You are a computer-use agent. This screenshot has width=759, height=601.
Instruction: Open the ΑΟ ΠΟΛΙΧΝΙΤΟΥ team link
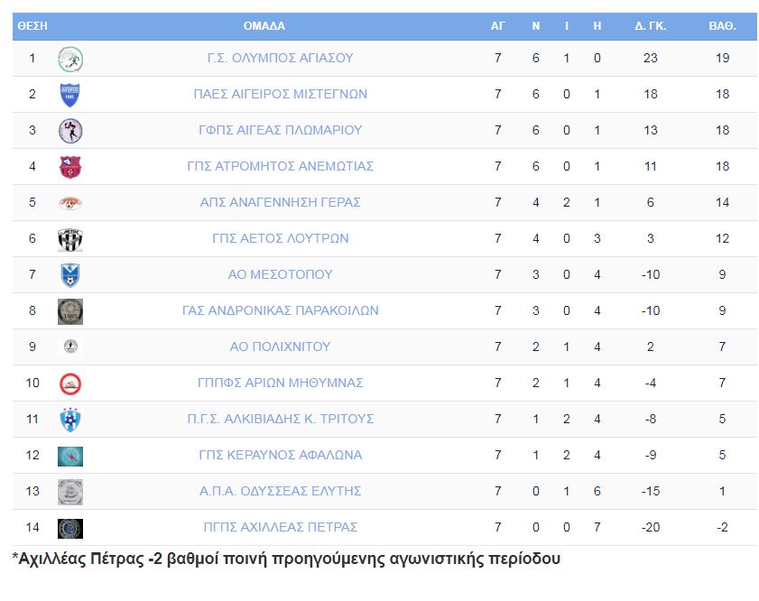281,347
